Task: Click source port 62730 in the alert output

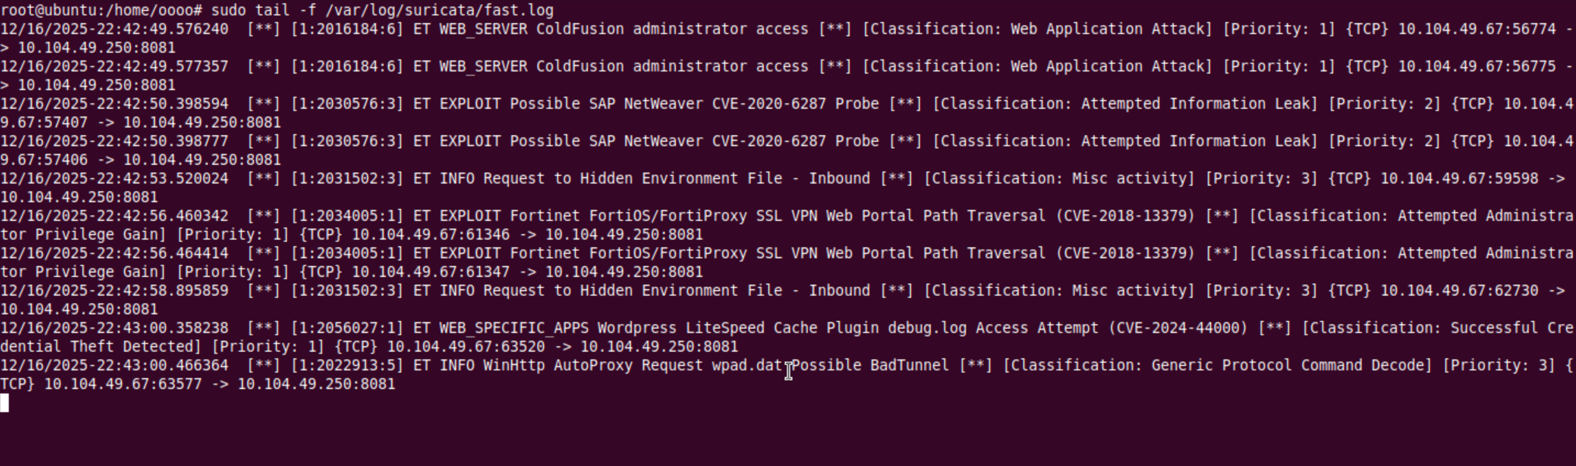Action: 1516,291
